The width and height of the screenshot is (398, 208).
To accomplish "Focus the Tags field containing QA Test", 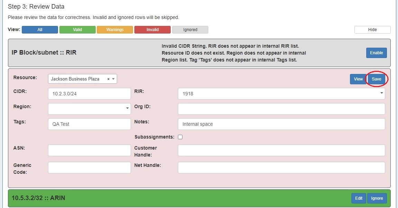I will click(x=89, y=124).
